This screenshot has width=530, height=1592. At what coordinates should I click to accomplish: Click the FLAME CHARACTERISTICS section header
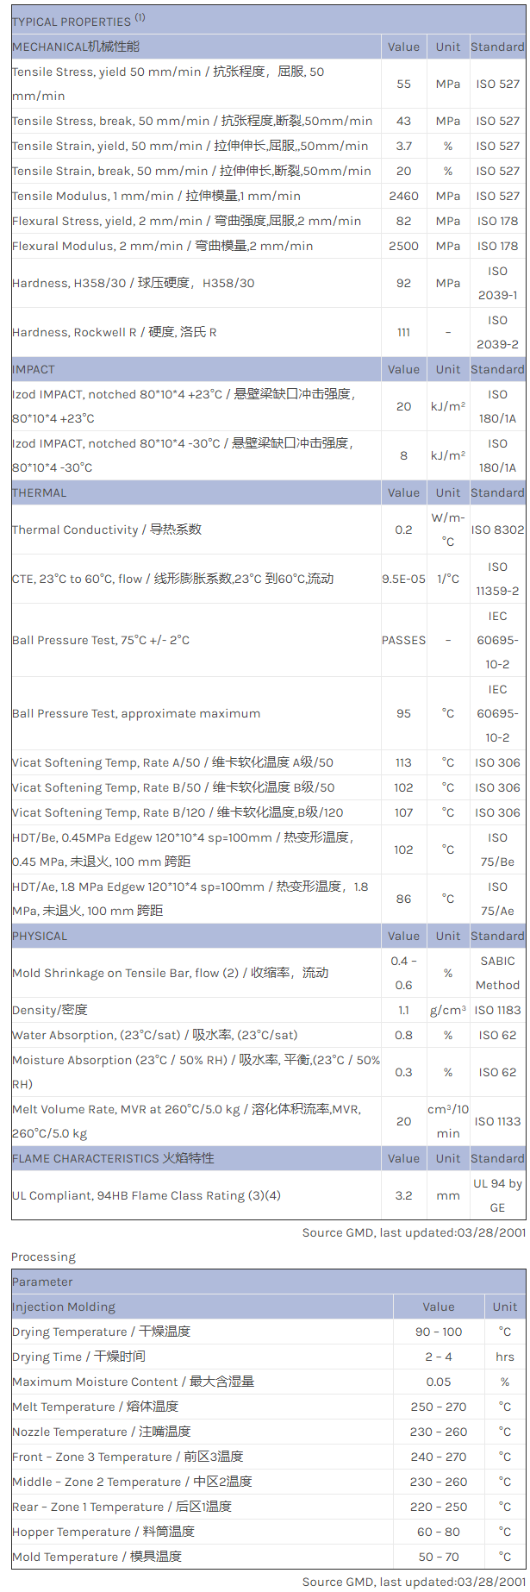tap(113, 1158)
